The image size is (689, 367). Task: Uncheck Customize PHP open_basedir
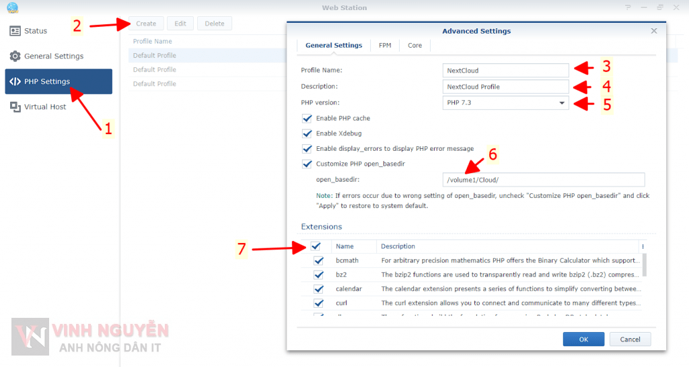pos(307,164)
